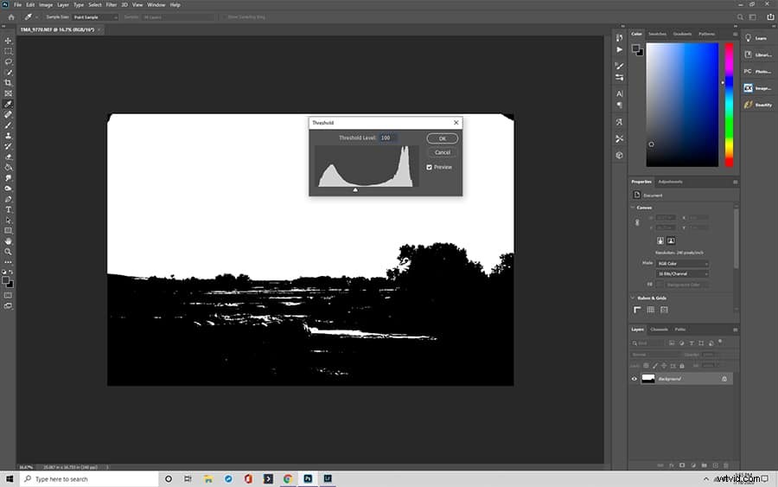Screen dimensions: 778x487
Task: Open the Sample layers dropdown
Action: point(179,17)
